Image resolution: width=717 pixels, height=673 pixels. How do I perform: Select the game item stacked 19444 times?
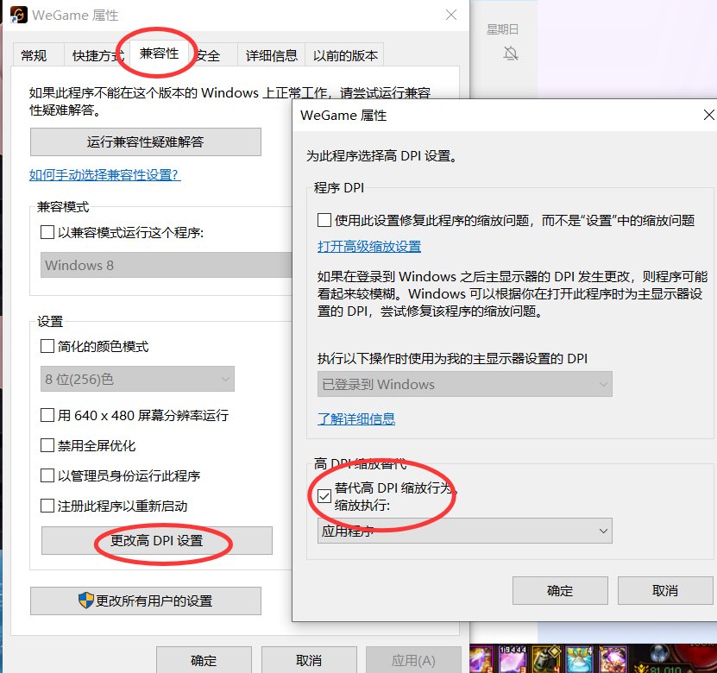(x=511, y=658)
